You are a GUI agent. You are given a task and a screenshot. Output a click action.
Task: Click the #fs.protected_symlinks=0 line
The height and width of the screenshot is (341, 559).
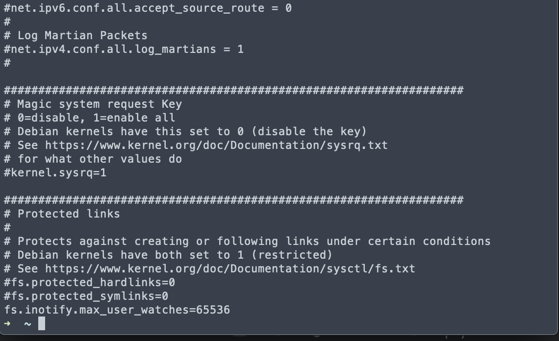86,296
